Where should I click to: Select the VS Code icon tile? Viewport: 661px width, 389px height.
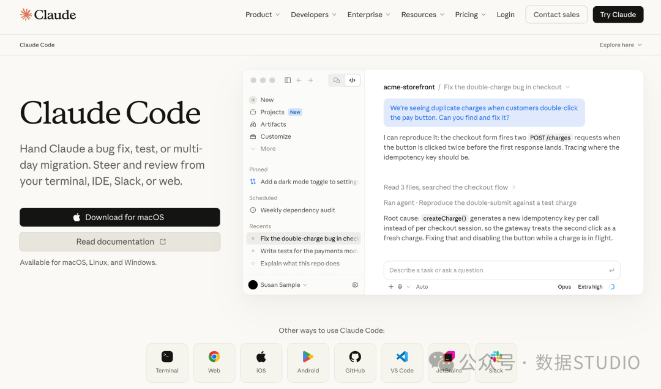(402, 363)
